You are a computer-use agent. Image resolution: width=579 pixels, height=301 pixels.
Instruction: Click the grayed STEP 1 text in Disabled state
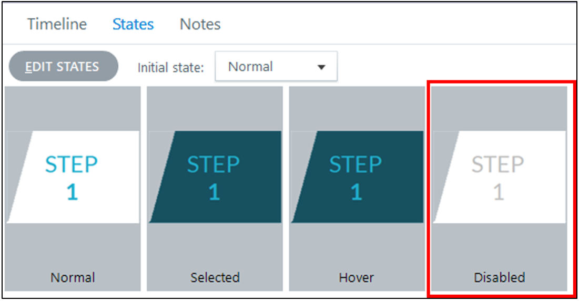498,178
